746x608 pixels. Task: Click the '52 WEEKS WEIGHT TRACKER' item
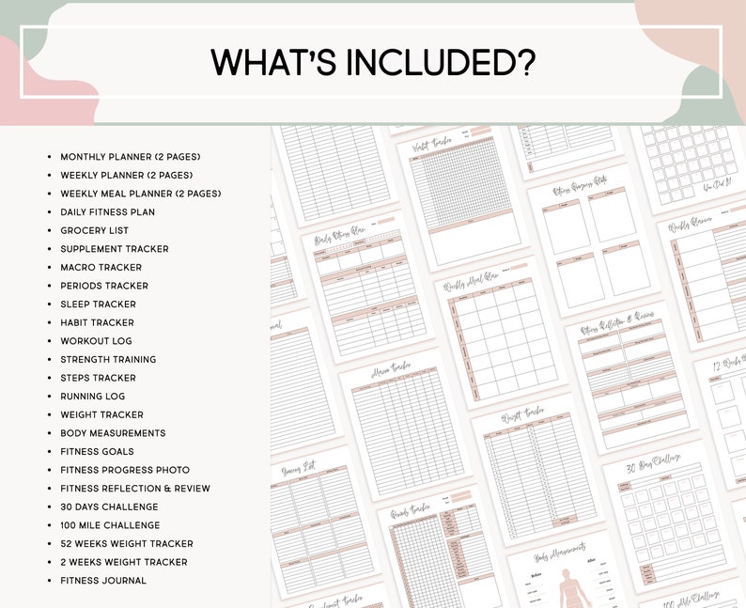(x=127, y=544)
